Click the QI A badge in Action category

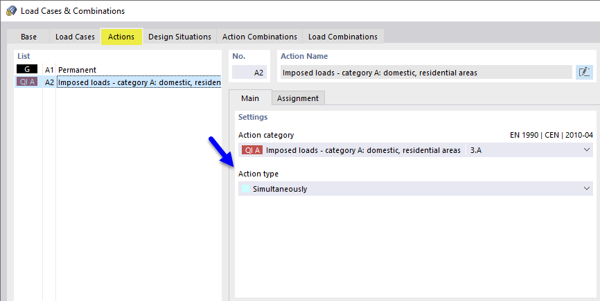pyautogui.click(x=252, y=150)
